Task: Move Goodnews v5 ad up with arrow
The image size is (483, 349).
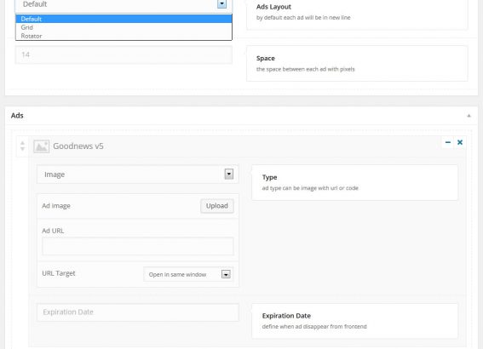Action: tap(22, 143)
